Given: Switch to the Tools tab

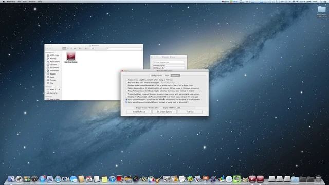Looking at the screenshot, I should click(x=167, y=76).
